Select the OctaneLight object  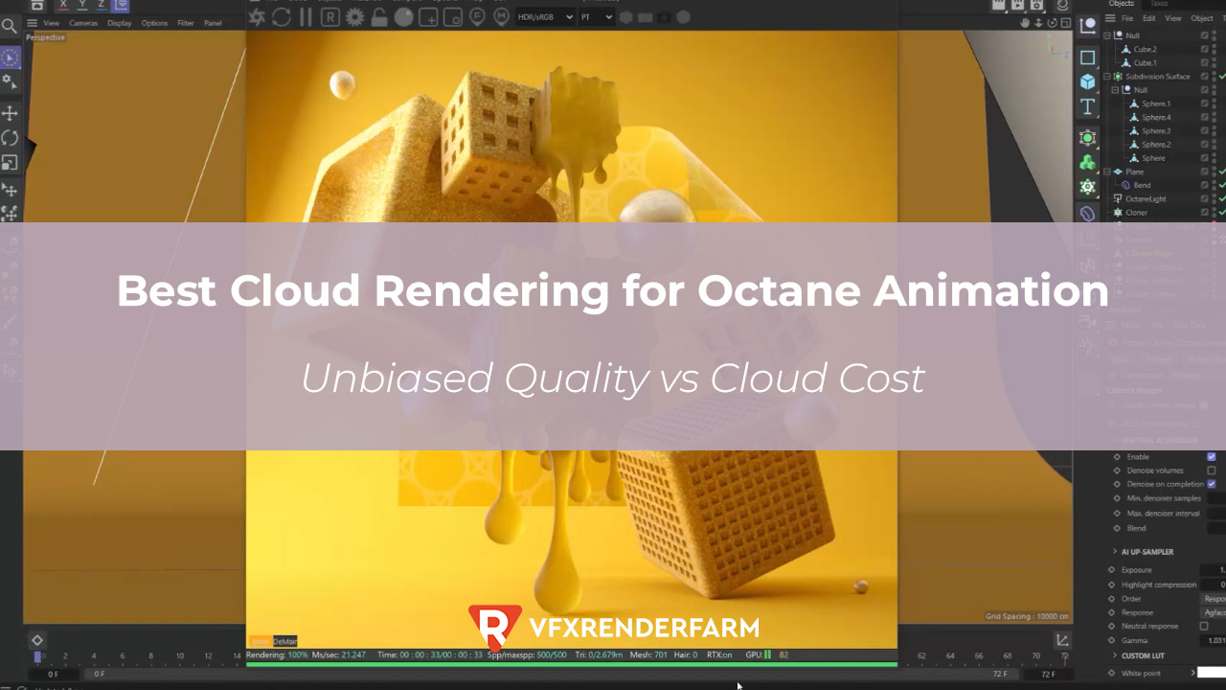point(1146,199)
